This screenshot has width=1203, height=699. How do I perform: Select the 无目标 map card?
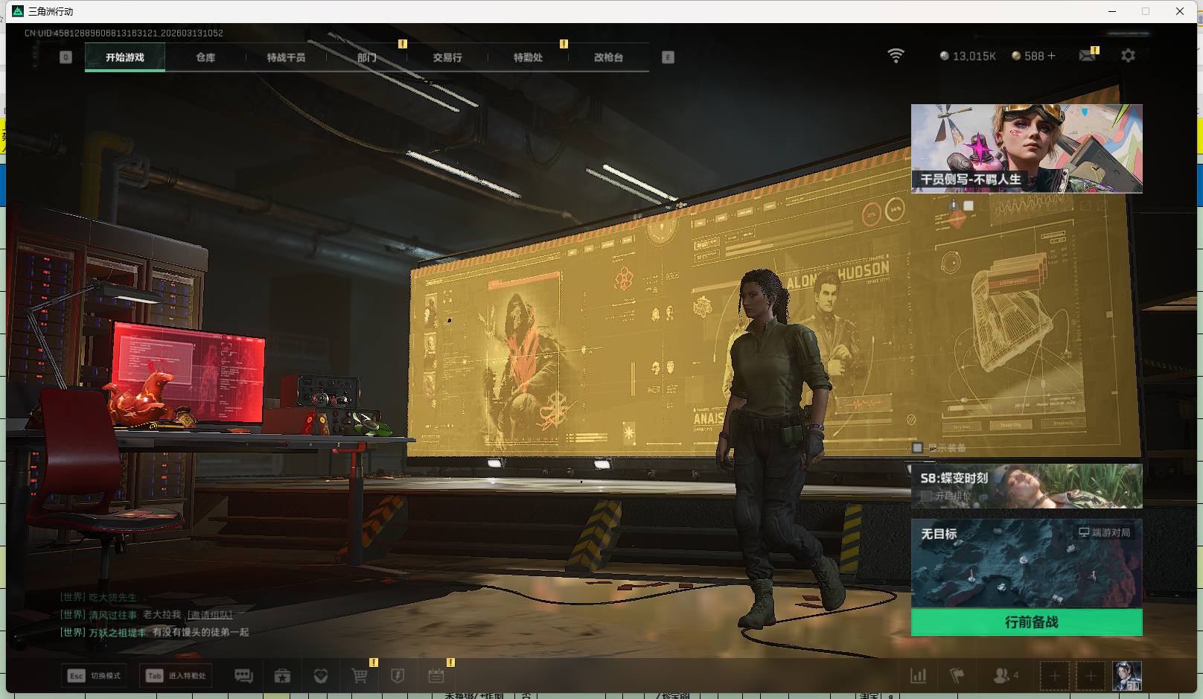click(x=1027, y=564)
